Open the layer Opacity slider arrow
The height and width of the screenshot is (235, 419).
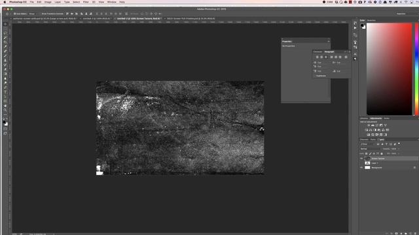[399, 149]
